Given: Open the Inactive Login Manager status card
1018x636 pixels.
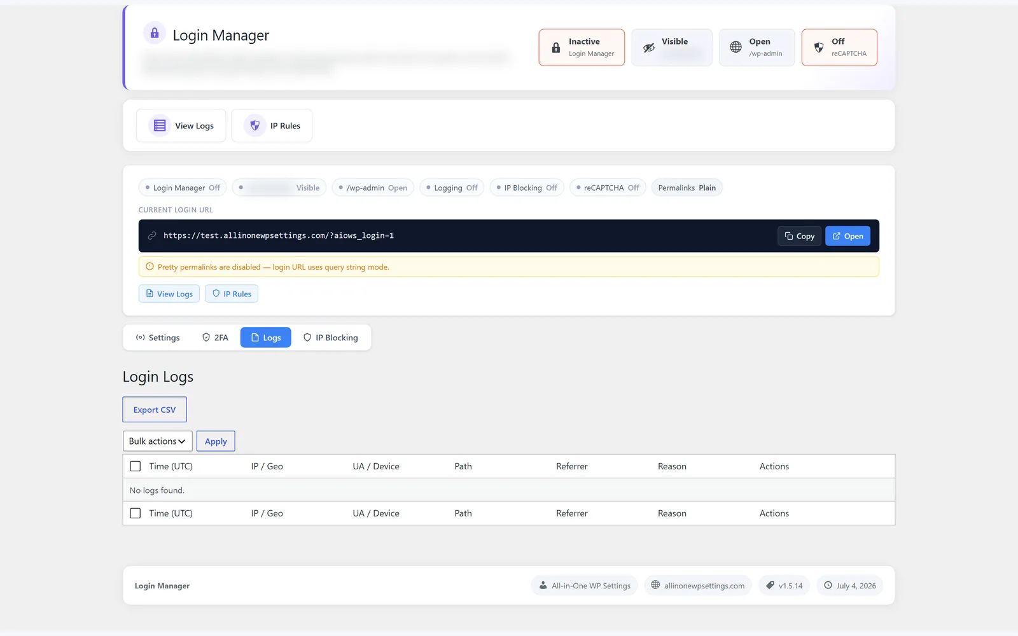Looking at the screenshot, I should click(582, 47).
